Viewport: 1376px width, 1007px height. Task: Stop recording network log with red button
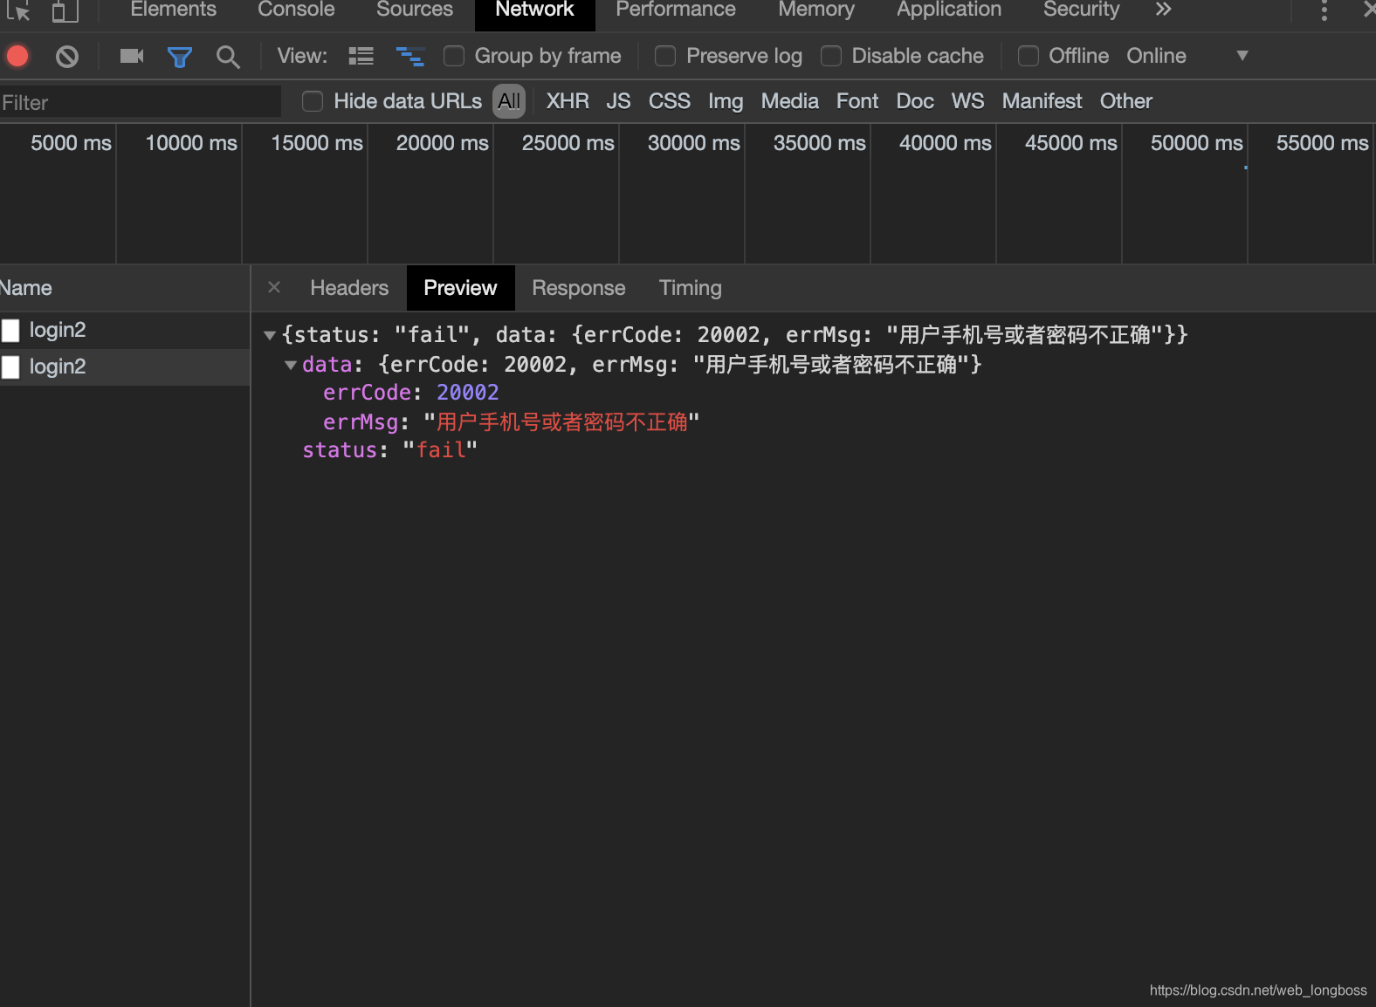click(17, 57)
